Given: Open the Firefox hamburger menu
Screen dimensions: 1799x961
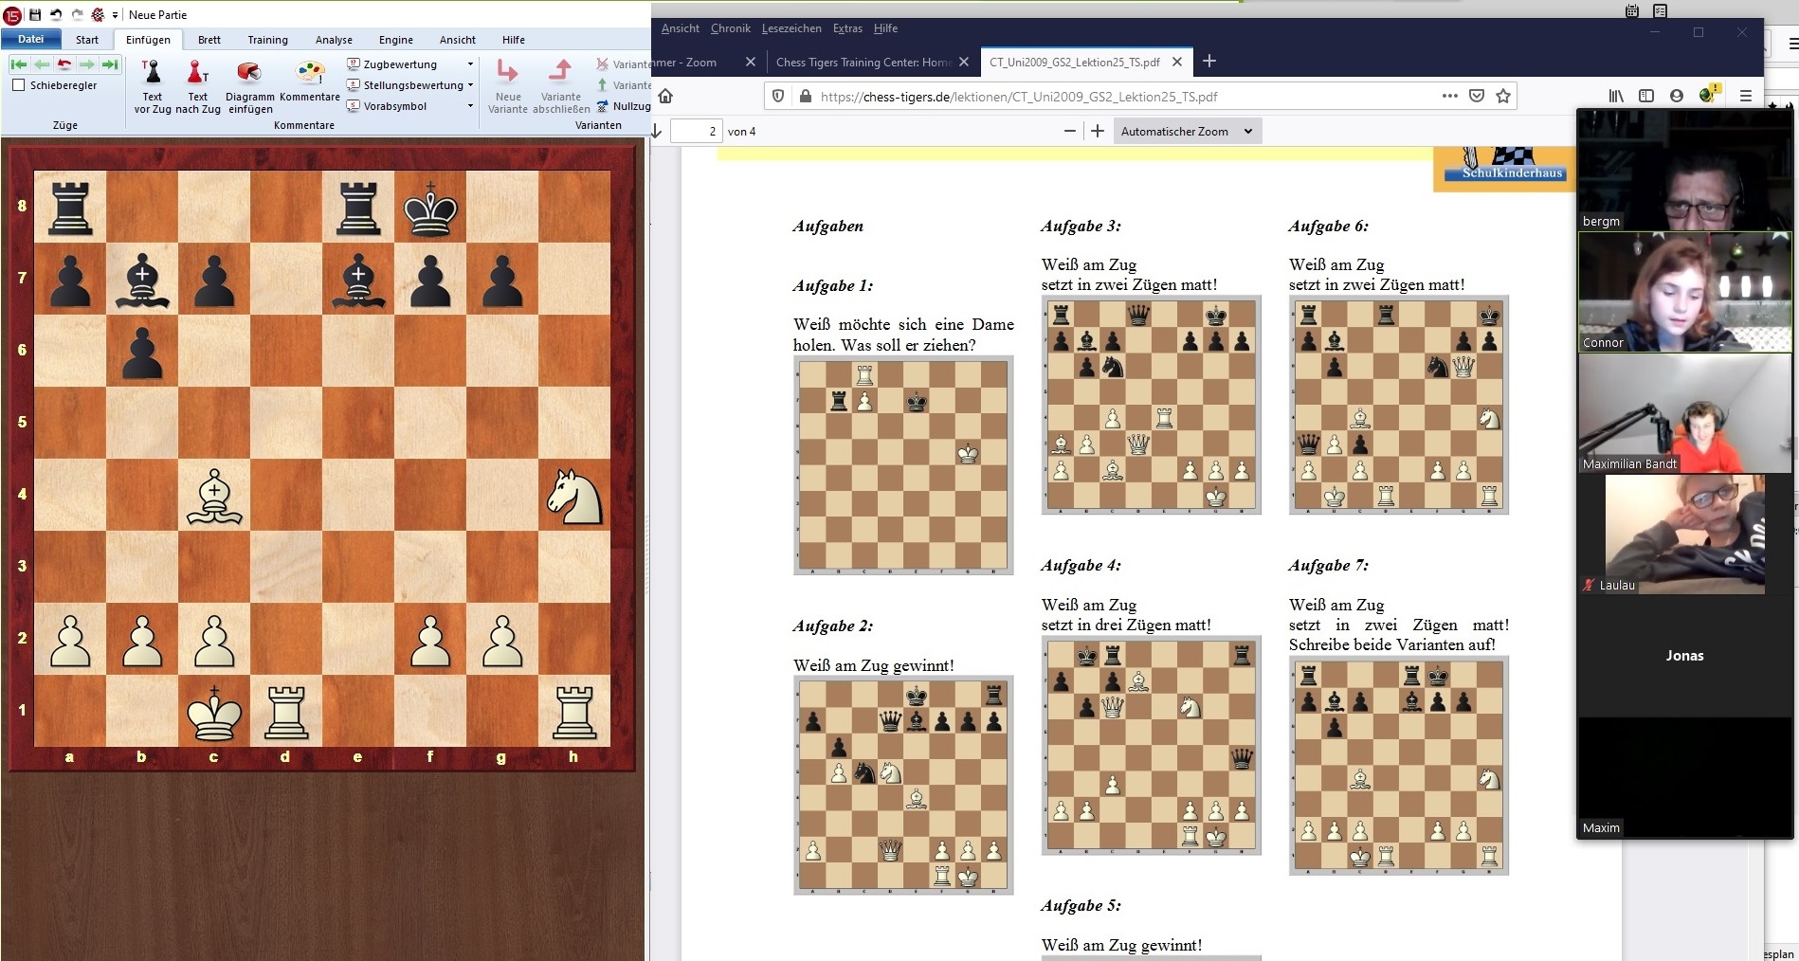Looking at the screenshot, I should 1745,96.
